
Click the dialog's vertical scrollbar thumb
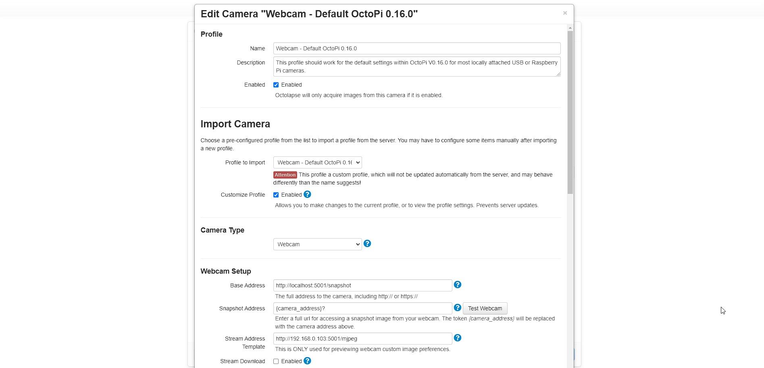tap(570, 113)
